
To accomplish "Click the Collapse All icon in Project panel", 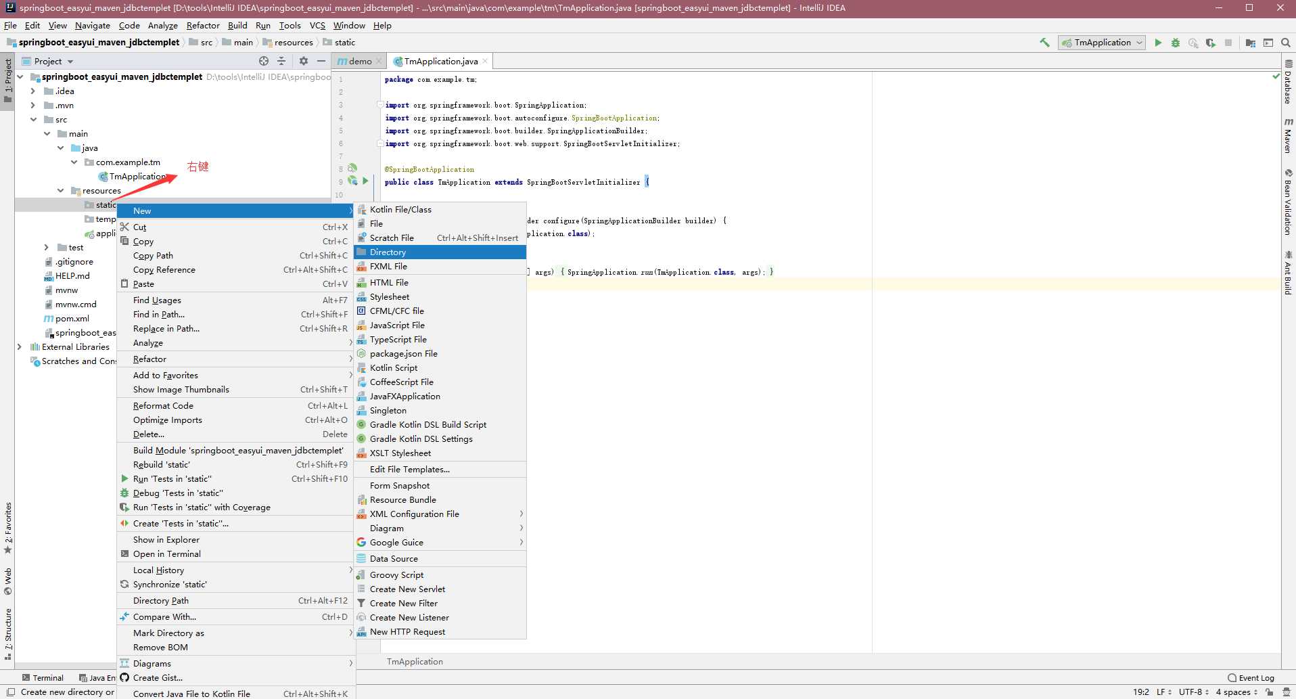I will click(281, 61).
